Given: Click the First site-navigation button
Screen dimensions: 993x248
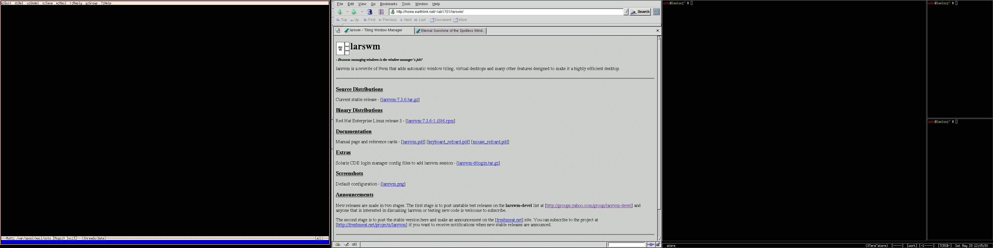Looking at the screenshot, I should click(369, 20).
